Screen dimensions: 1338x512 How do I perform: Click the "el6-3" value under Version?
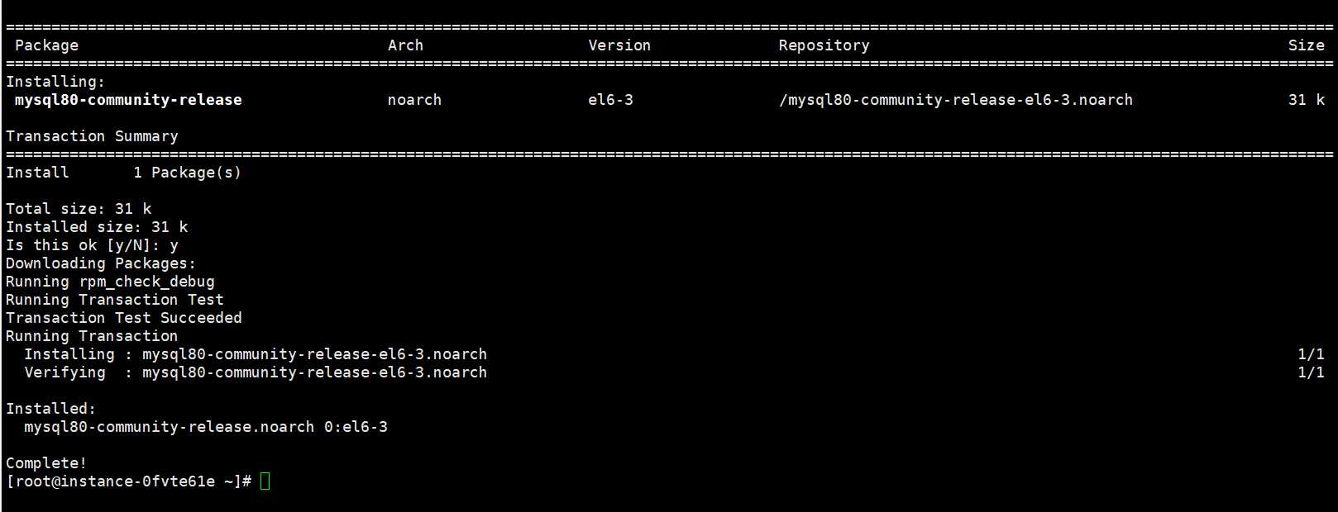[x=610, y=100]
